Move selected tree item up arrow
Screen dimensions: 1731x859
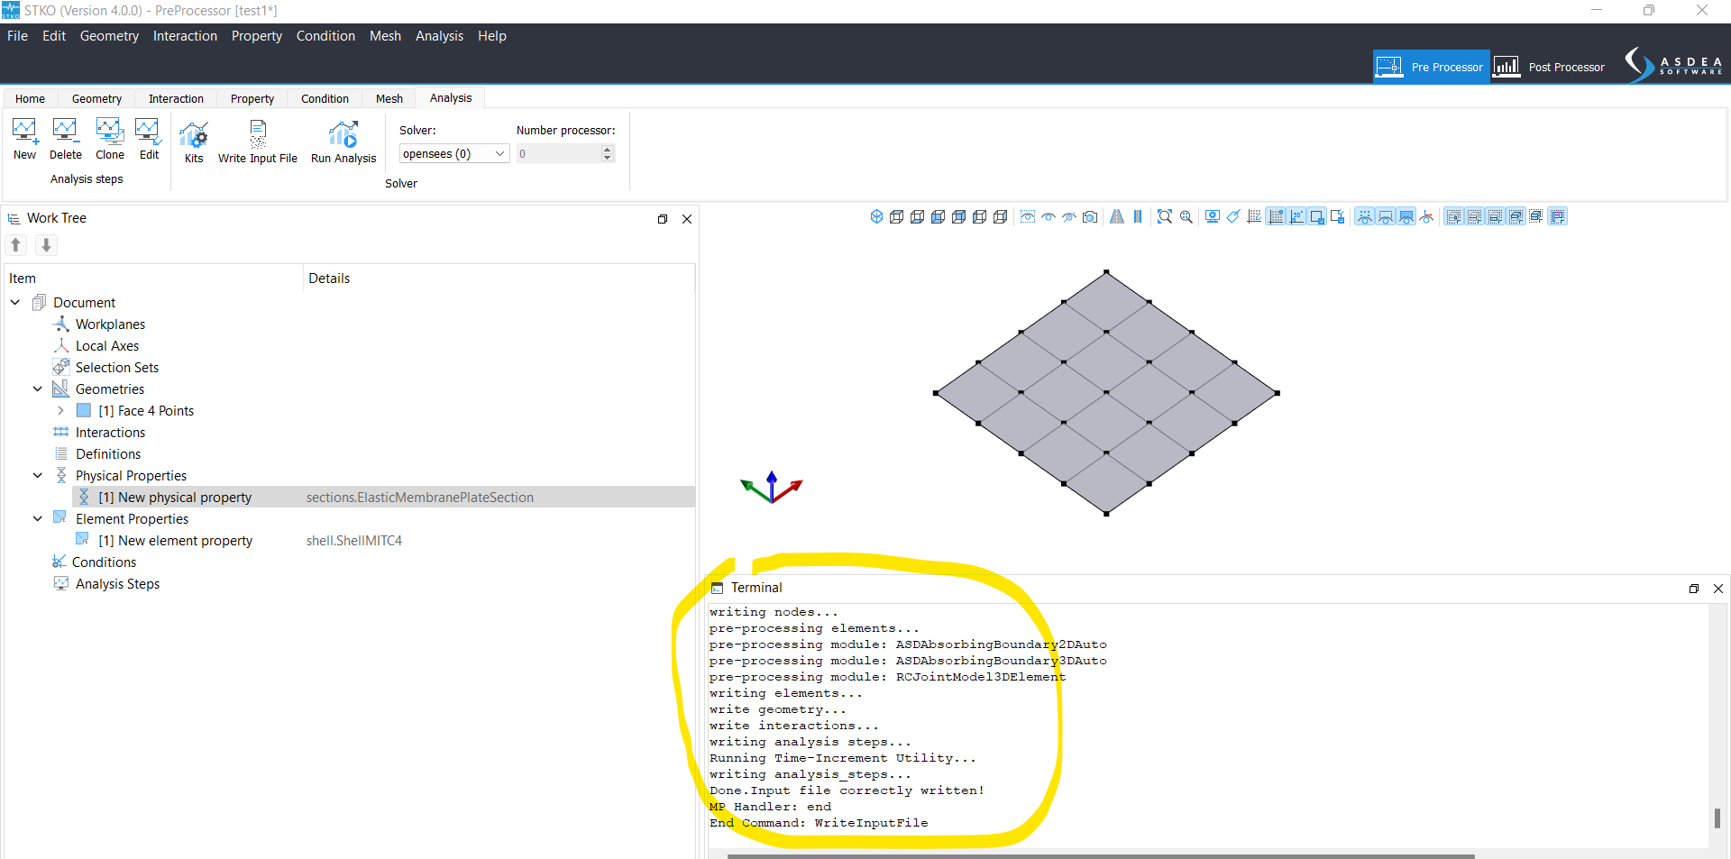(x=16, y=245)
